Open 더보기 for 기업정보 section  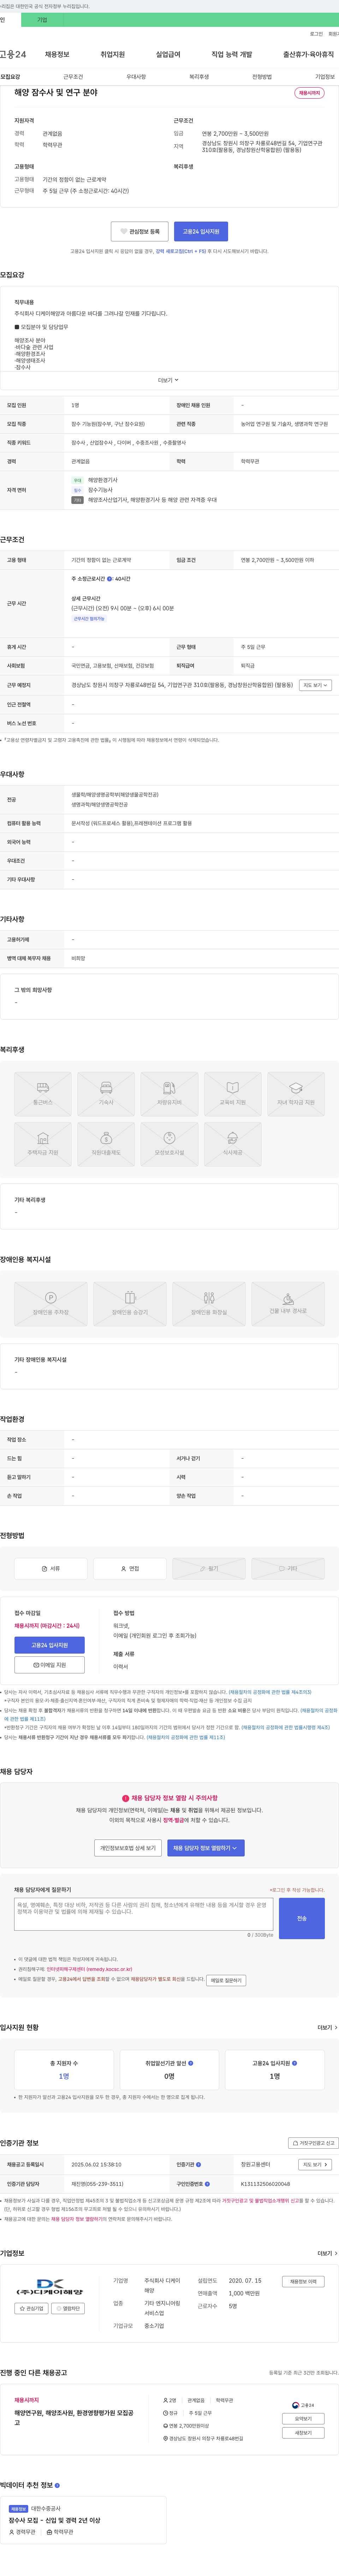(x=327, y=2253)
